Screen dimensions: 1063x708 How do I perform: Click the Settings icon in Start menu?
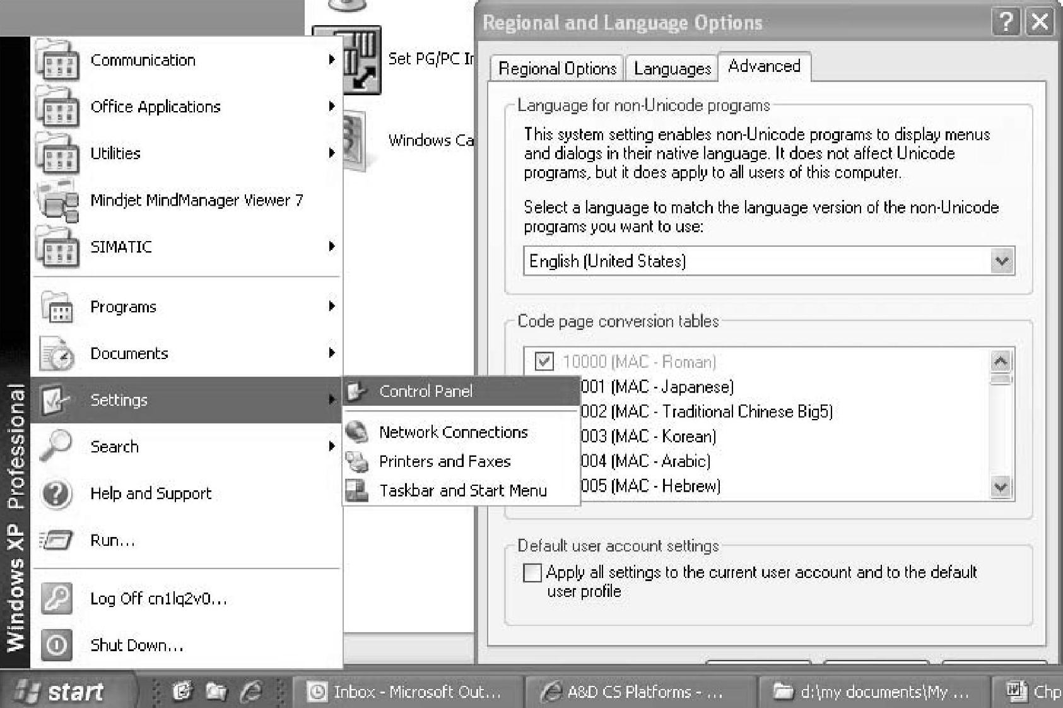coord(57,400)
